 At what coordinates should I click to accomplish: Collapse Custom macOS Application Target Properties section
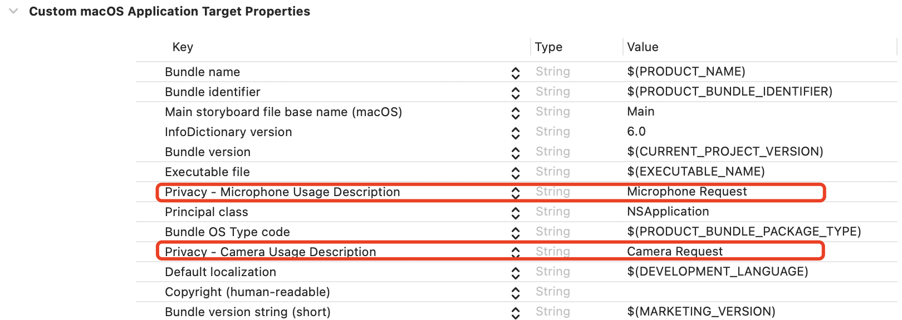14,12
